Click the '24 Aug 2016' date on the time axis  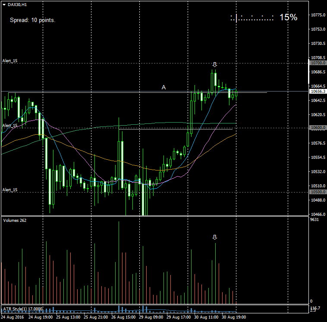[12, 317]
